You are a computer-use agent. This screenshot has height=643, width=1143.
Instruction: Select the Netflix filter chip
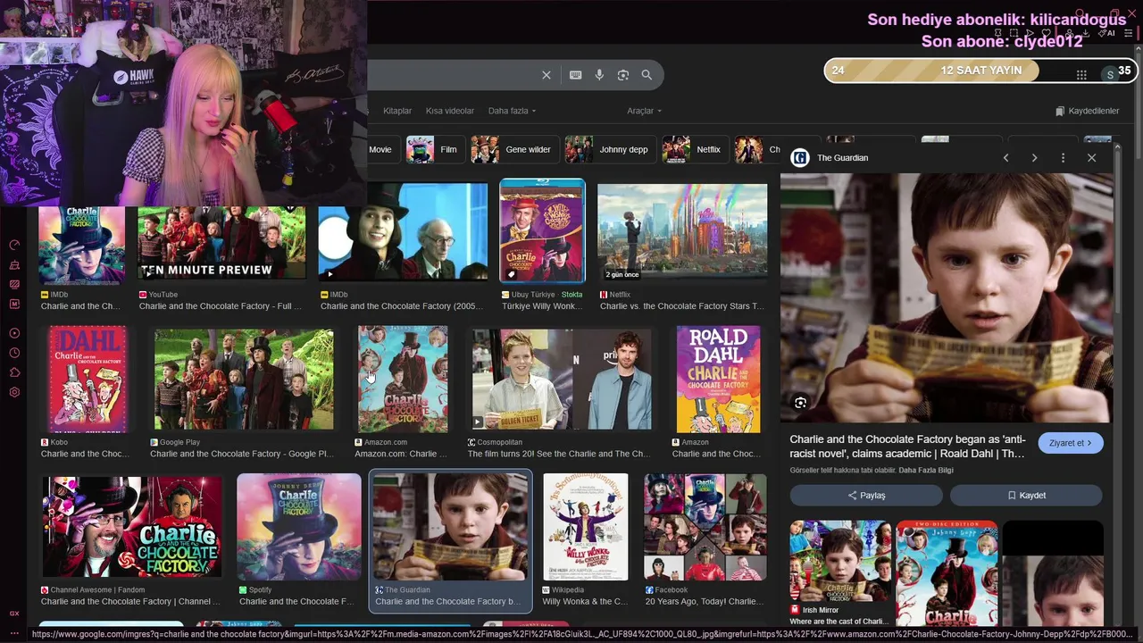point(694,150)
